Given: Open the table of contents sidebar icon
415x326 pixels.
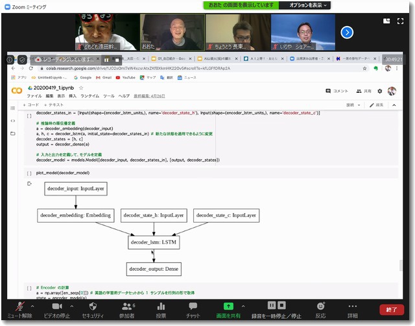Looking at the screenshot, I should [x=13, y=108].
